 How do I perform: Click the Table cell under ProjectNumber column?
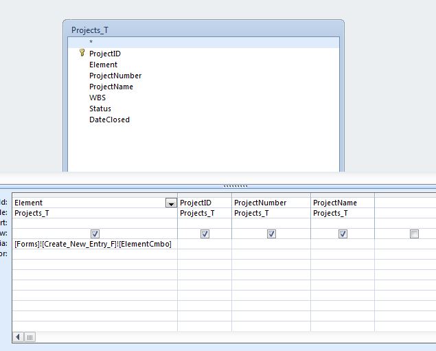point(271,213)
